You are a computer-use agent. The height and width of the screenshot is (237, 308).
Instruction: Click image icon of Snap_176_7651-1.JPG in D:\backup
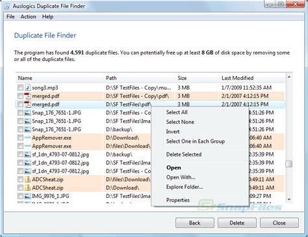point(27,129)
